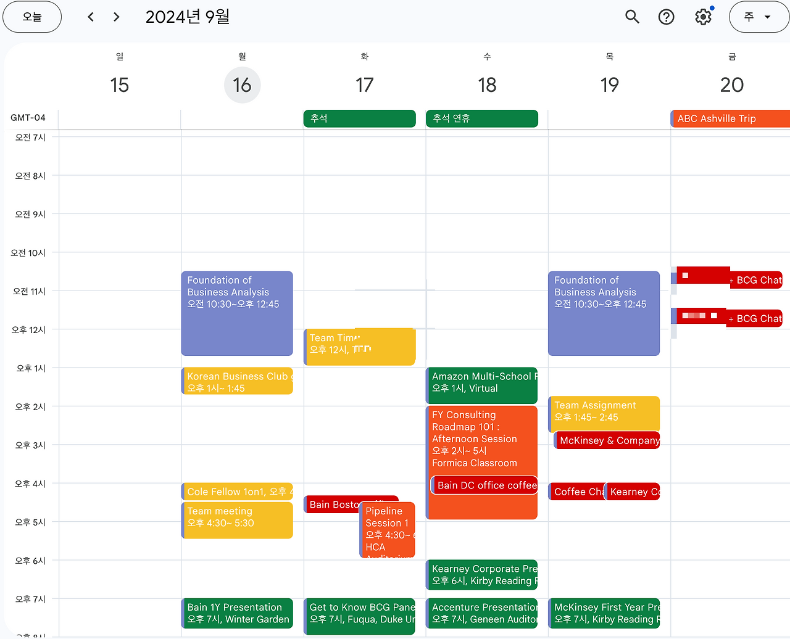Click the 오늘 button to return to today

pyautogui.click(x=31, y=17)
